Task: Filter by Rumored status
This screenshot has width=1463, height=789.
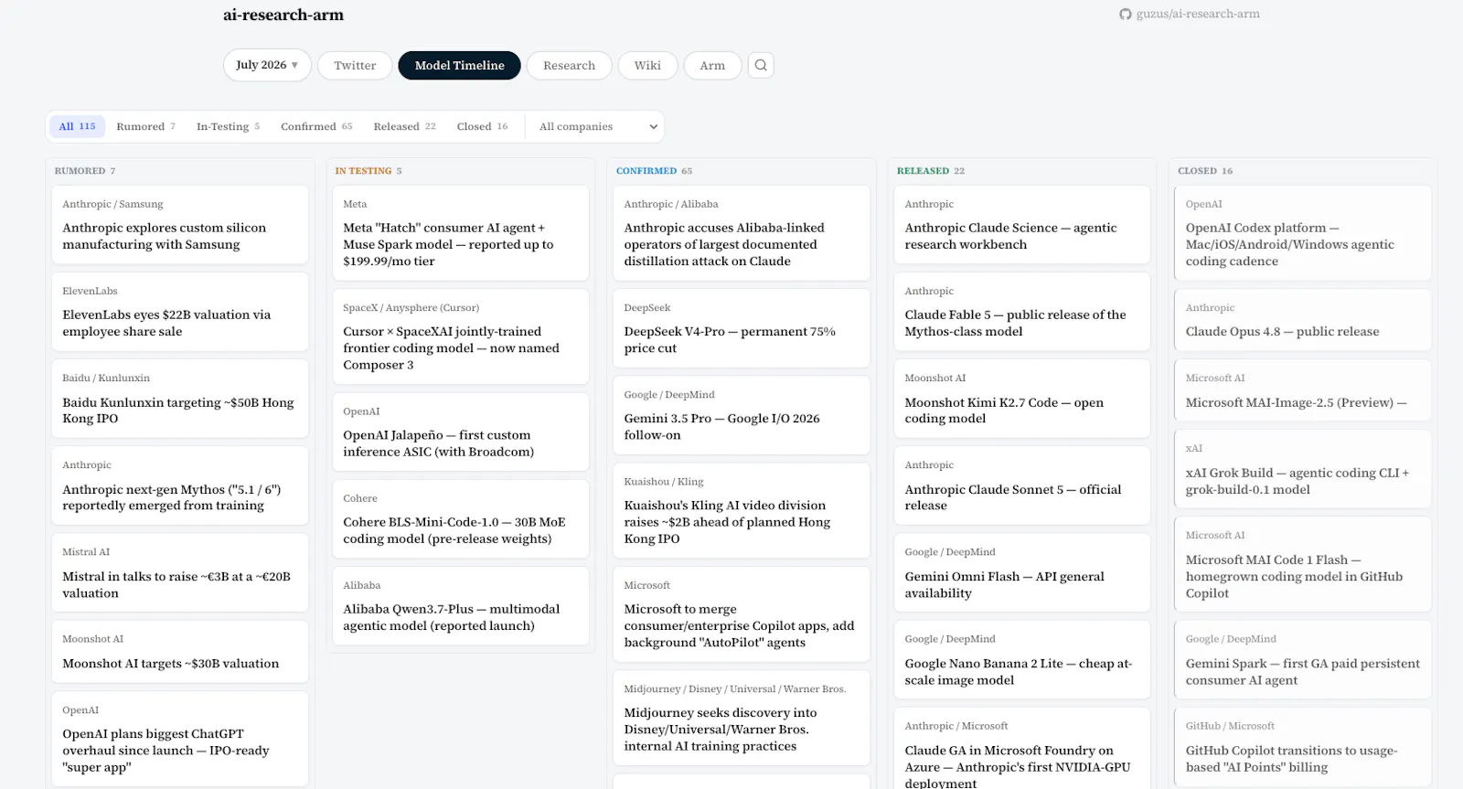Action: click(x=145, y=126)
